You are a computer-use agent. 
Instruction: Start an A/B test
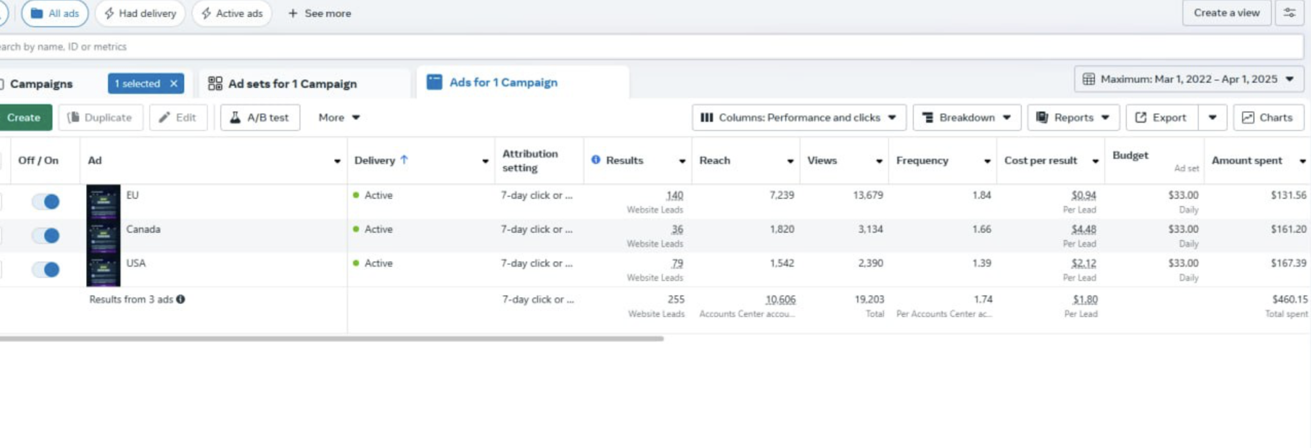coord(260,117)
